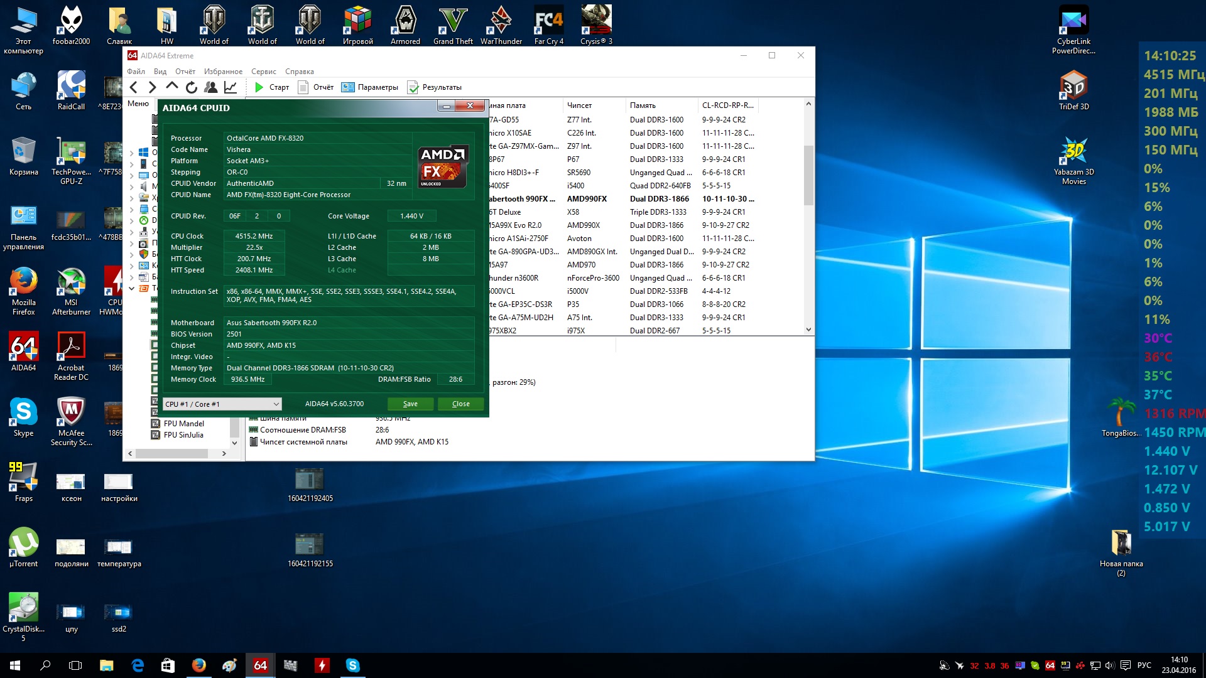Open the CPU #1 / Core #1 dropdown
This screenshot has height=678, width=1206.
(222, 404)
